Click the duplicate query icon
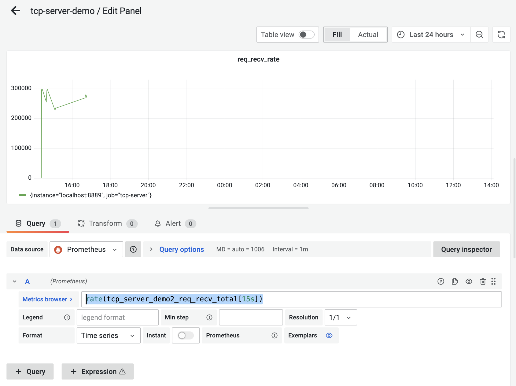The image size is (516, 386). click(x=455, y=281)
